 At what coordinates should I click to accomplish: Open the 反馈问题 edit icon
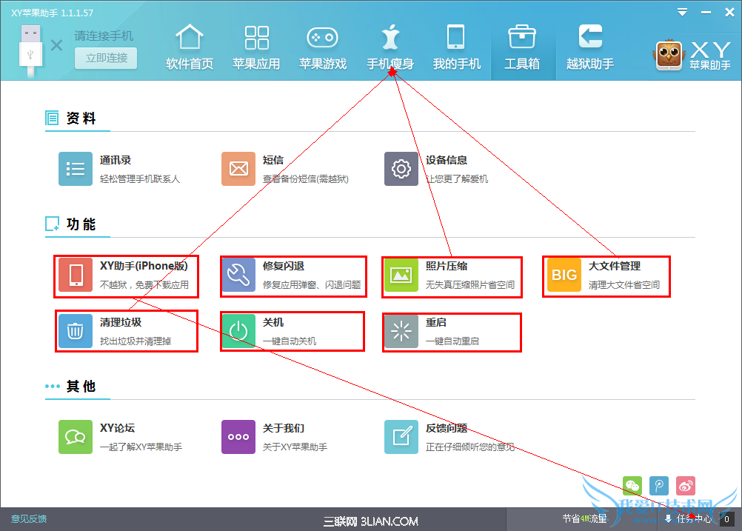click(401, 437)
